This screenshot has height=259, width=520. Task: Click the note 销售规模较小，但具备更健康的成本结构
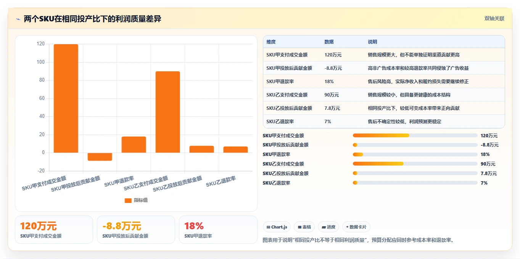pyautogui.click(x=409, y=95)
